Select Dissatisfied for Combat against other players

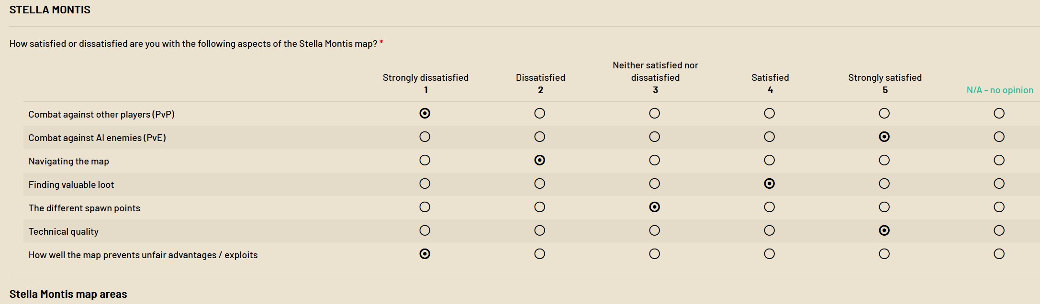pyautogui.click(x=539, y=113)
